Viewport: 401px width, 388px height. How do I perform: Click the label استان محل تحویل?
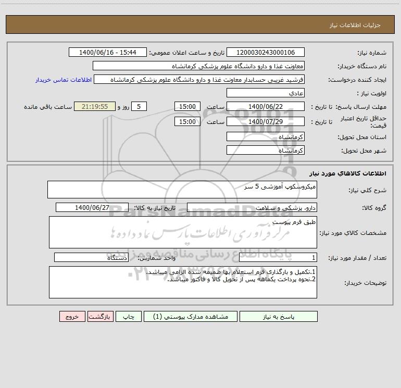pos(362,137)
